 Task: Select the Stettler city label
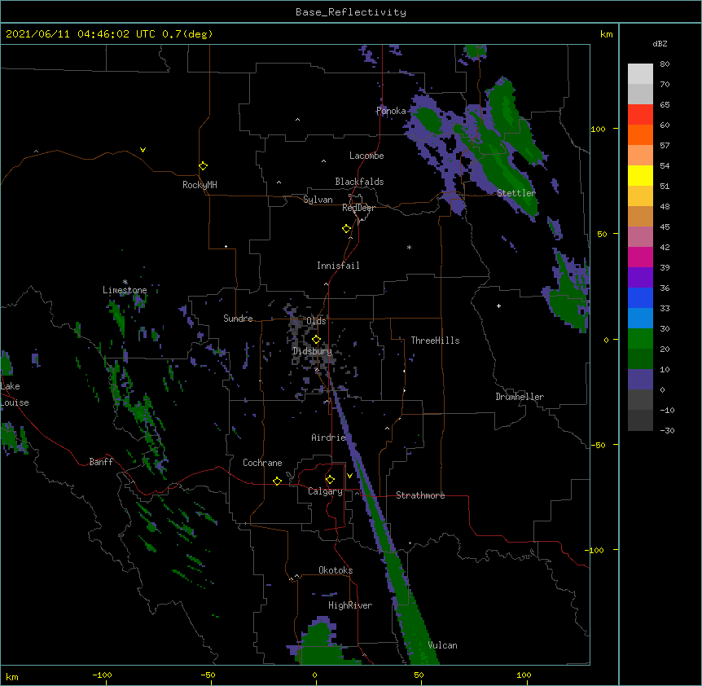[516, 193]
